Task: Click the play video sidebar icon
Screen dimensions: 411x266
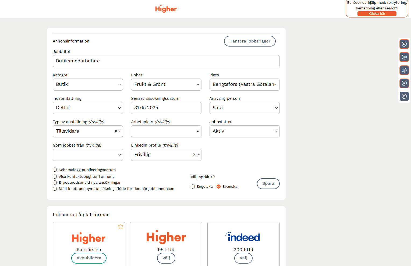Action: point(404,83)
